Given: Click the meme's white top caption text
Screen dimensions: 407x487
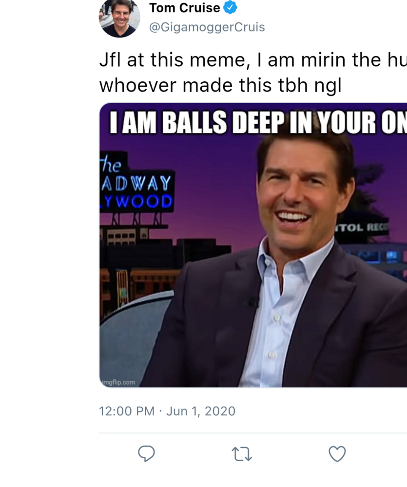Looking at the screenshot, I should [x=253, y=124].
